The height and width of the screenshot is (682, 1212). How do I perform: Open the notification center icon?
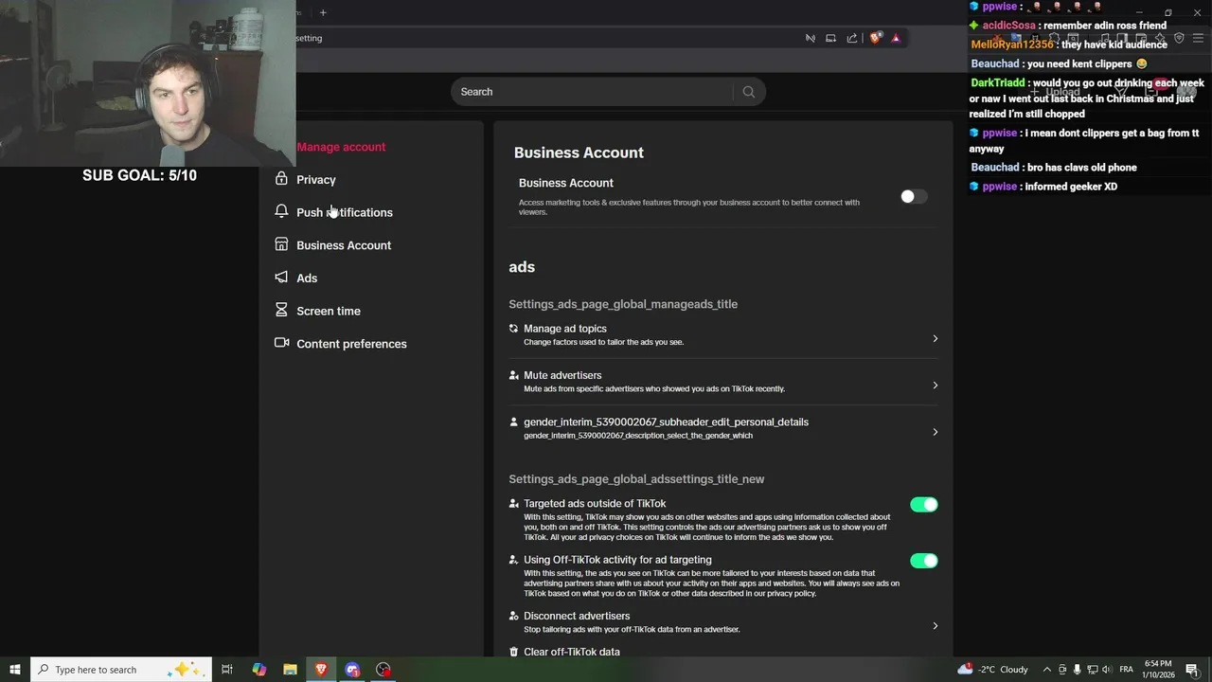tap(1192, 670)
